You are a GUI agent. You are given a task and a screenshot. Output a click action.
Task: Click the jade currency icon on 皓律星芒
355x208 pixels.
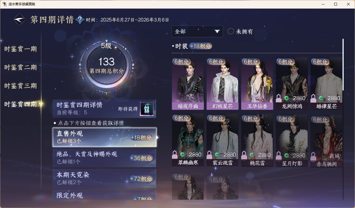click(321, 98)
